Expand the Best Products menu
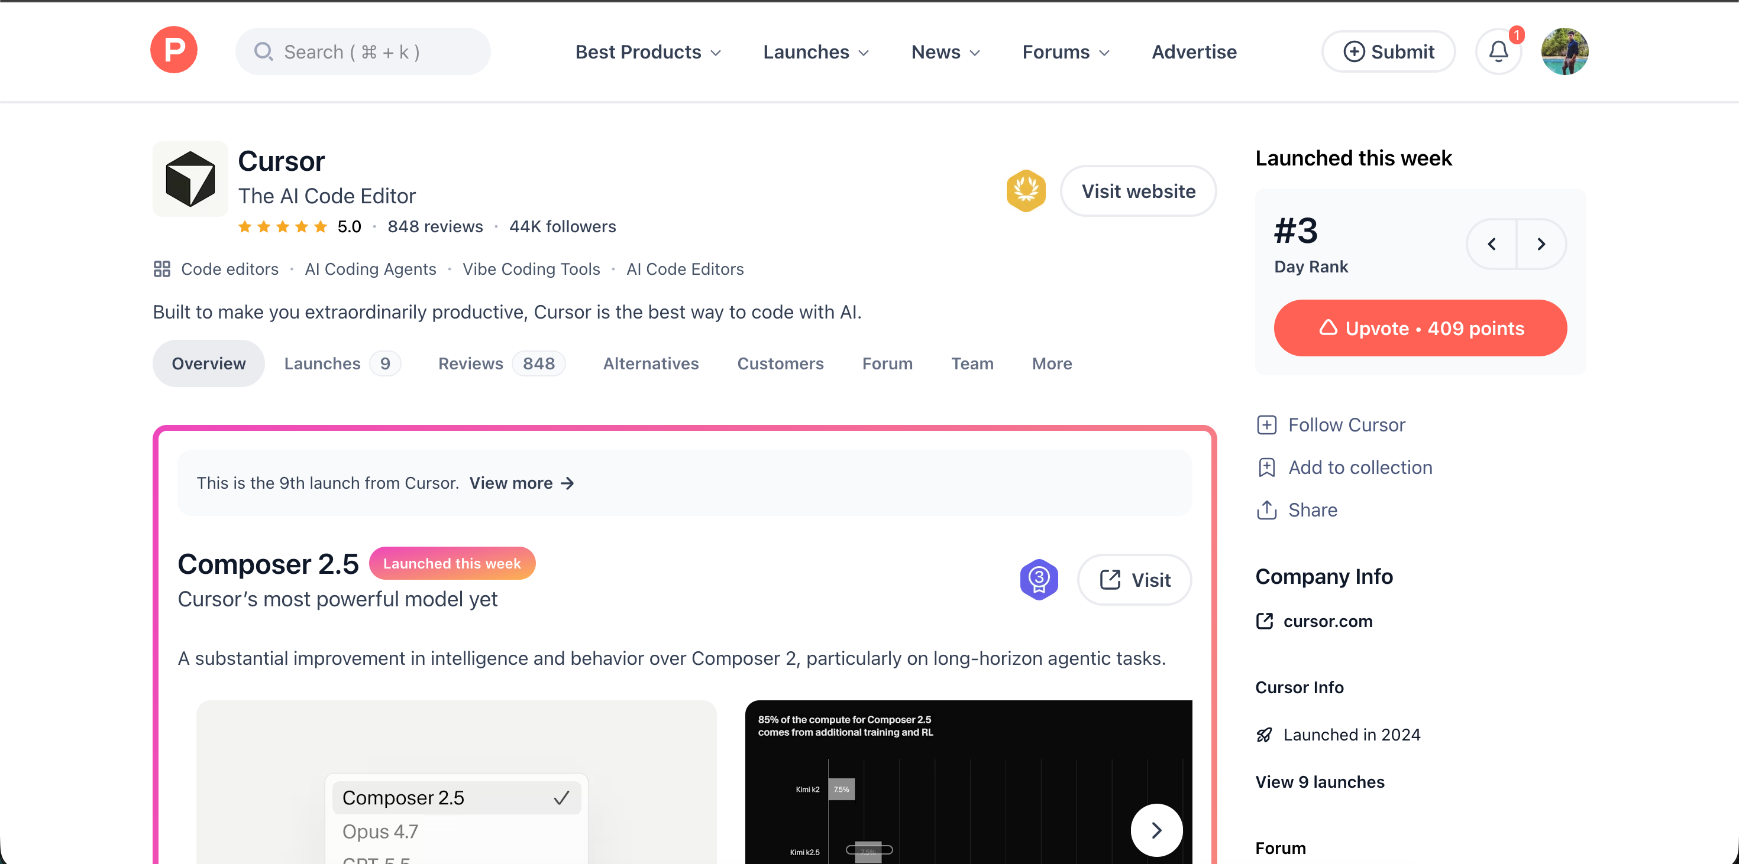 pyautogui.click(x=648, y=52)
